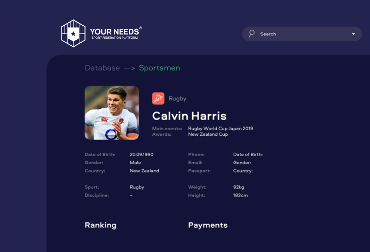Select the date of birth 20.09.1990 value
This screenshot has width=370, height=252.
(142, 155)
